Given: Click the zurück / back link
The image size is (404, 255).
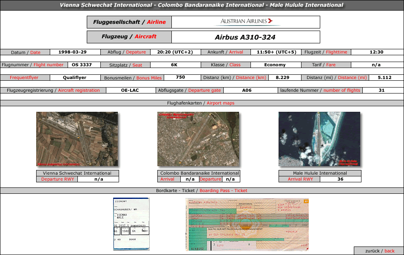Looking at the screenshot, I should [x=379, y=251].
